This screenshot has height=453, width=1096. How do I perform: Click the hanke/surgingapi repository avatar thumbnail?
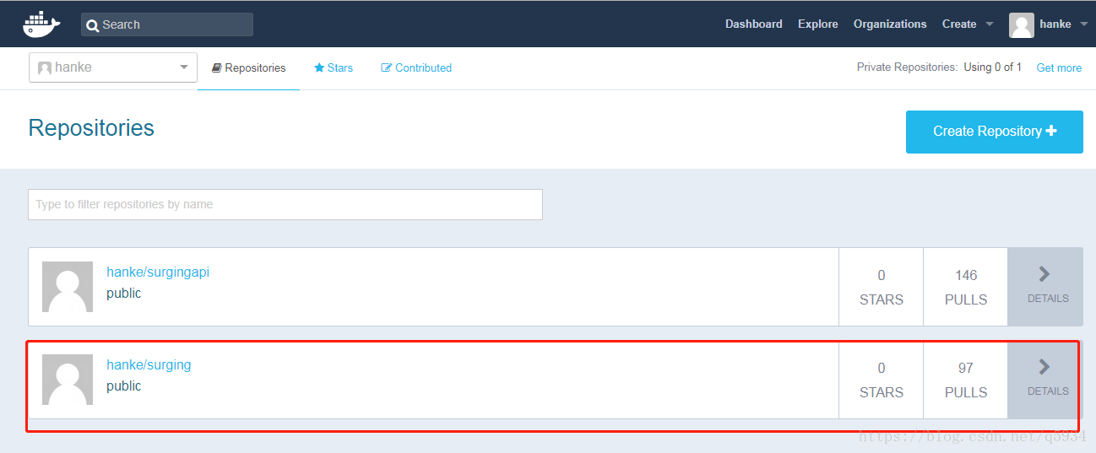[68, 287]
